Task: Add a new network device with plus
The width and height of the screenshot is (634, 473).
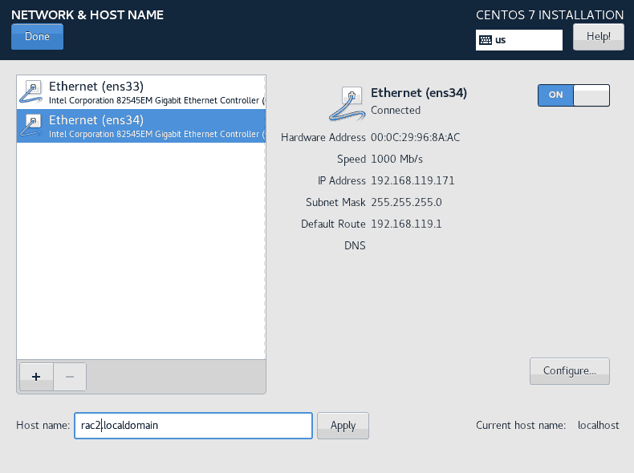Action: 36,377
